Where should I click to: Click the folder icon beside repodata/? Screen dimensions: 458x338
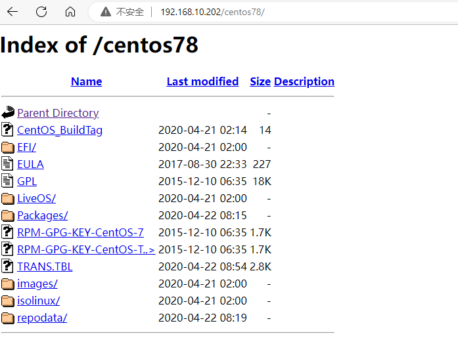8,318
